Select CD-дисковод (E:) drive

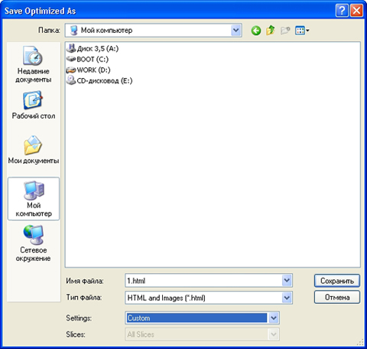click(99, 80)
